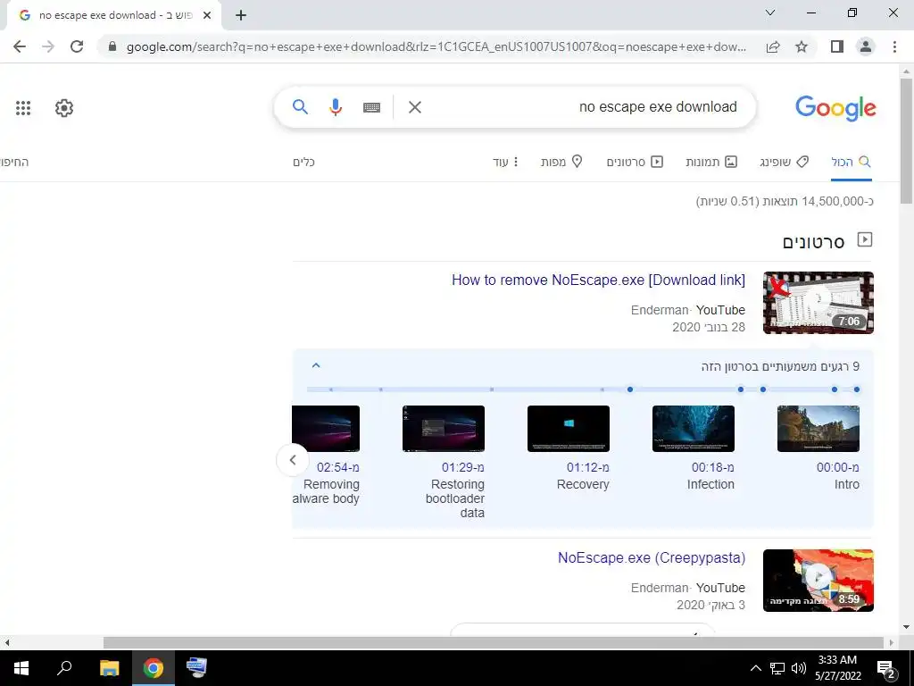Open the Recovery moment thumbnail
The image size is (914, 686).
click(x=569, y=429)
